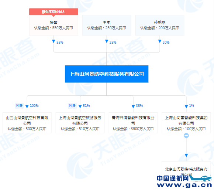Click the 55% arrow under 张敏

pos(53,41)
